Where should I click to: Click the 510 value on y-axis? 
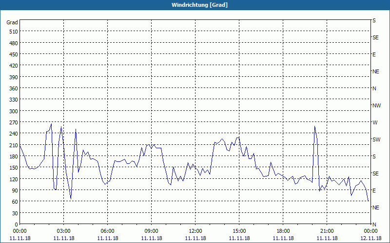click(13, 32)
